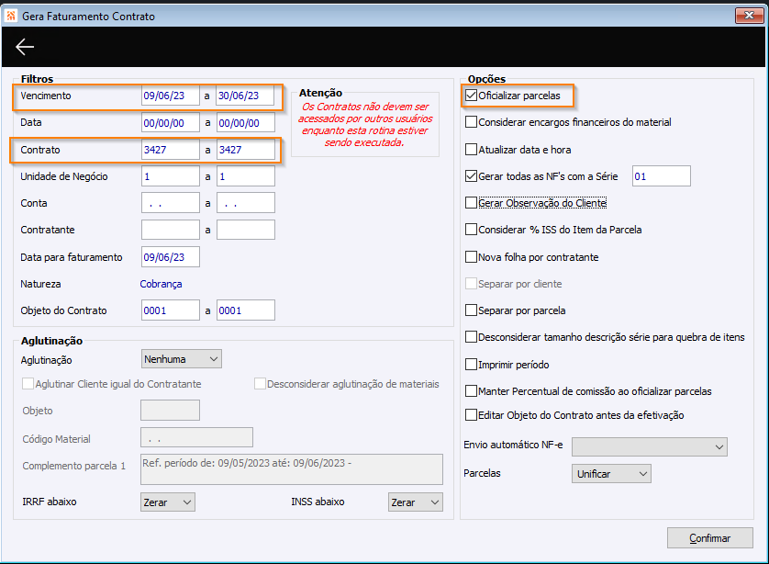769x564 pixels.
Task: Open the Parcelas dropdown showing Unificar
Action: coord(611,474)
